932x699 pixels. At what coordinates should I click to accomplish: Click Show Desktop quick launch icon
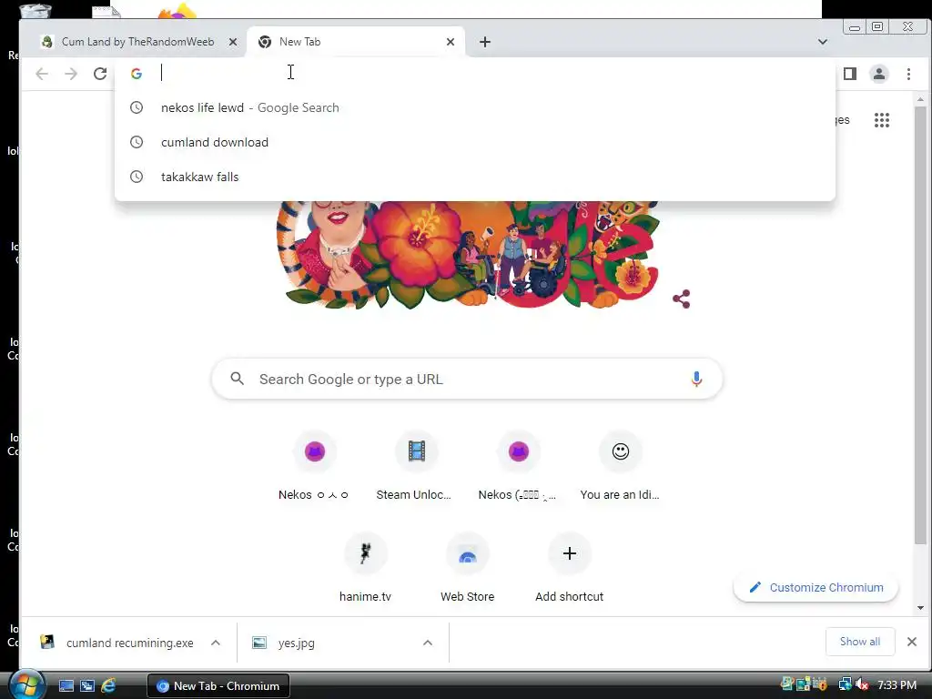(x=66, y=685)
